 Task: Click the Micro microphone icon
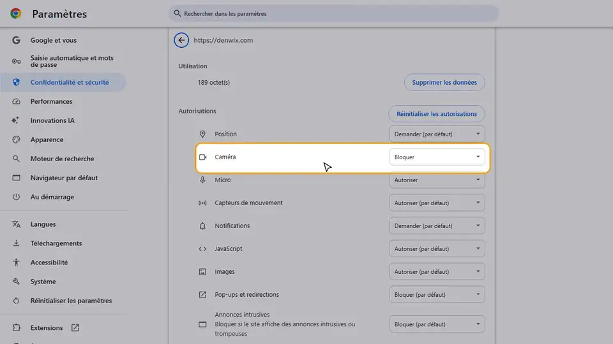(202, 180)
